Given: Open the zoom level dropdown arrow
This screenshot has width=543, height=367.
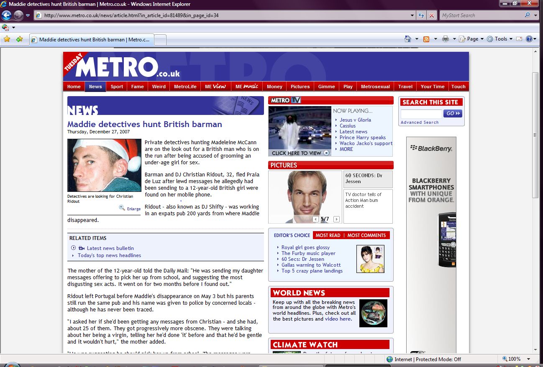Looking at the screenshot, I should (528, 359).
